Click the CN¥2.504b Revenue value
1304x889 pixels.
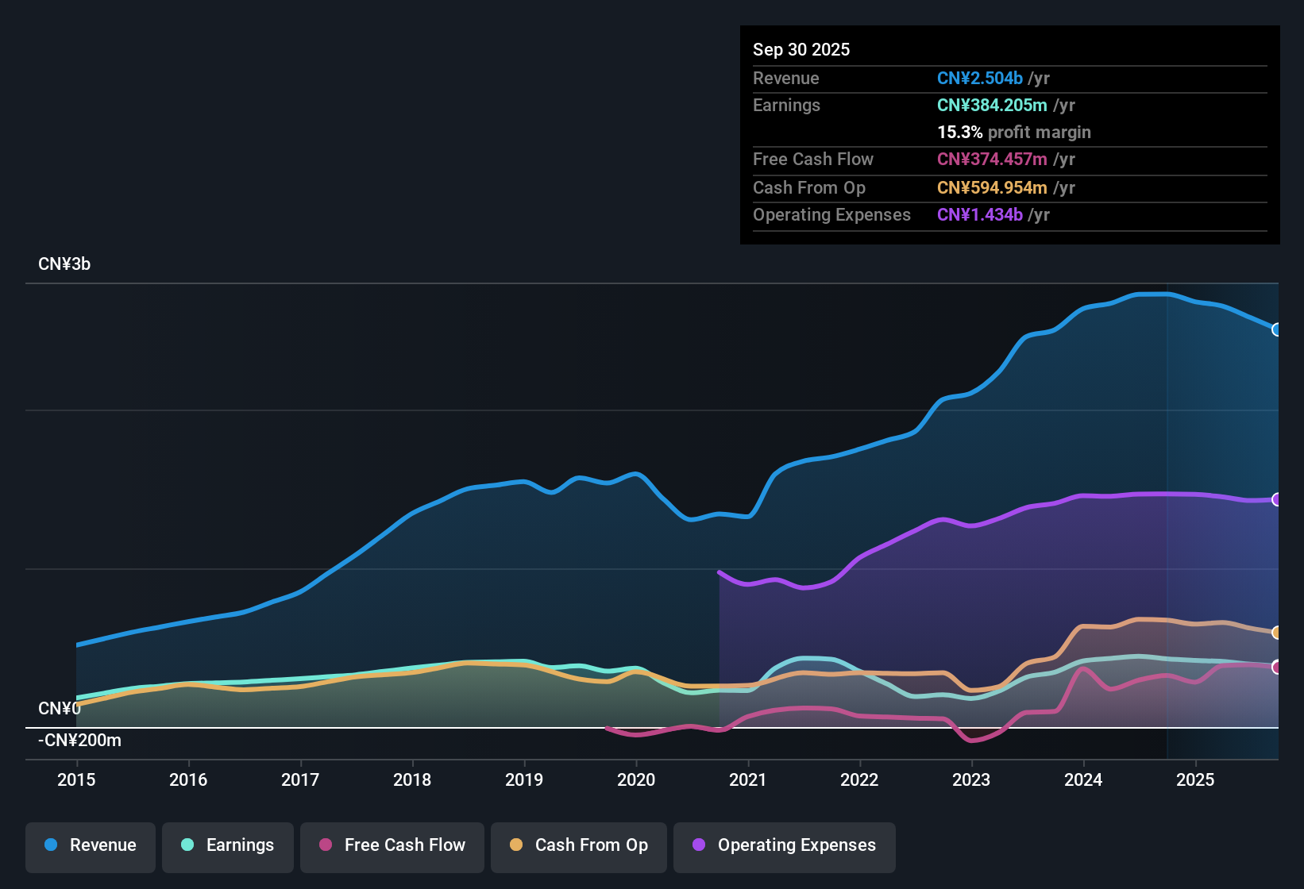[x=980, y=78]
